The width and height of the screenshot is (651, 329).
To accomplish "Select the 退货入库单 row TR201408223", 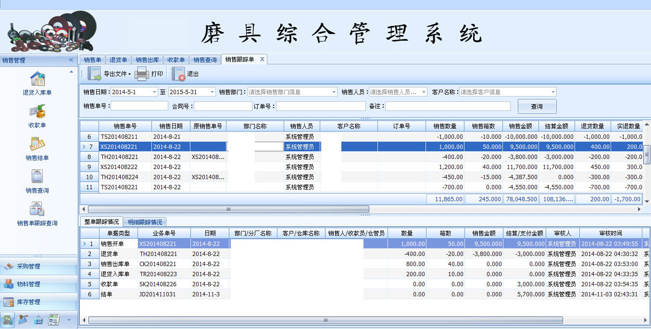I will 364,274.
